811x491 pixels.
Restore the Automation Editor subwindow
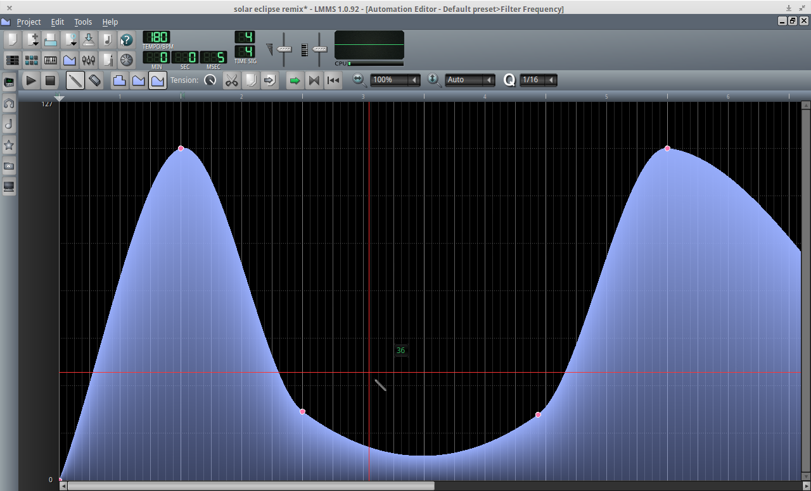tap(792, 21)
